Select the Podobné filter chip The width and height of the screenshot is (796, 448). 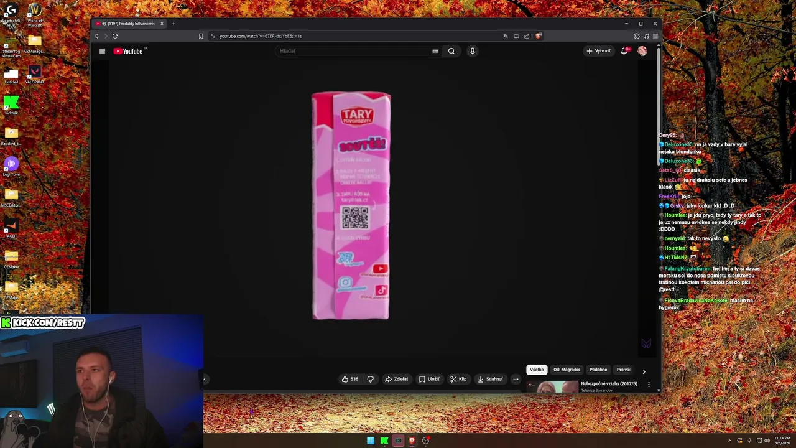[598, 370]
